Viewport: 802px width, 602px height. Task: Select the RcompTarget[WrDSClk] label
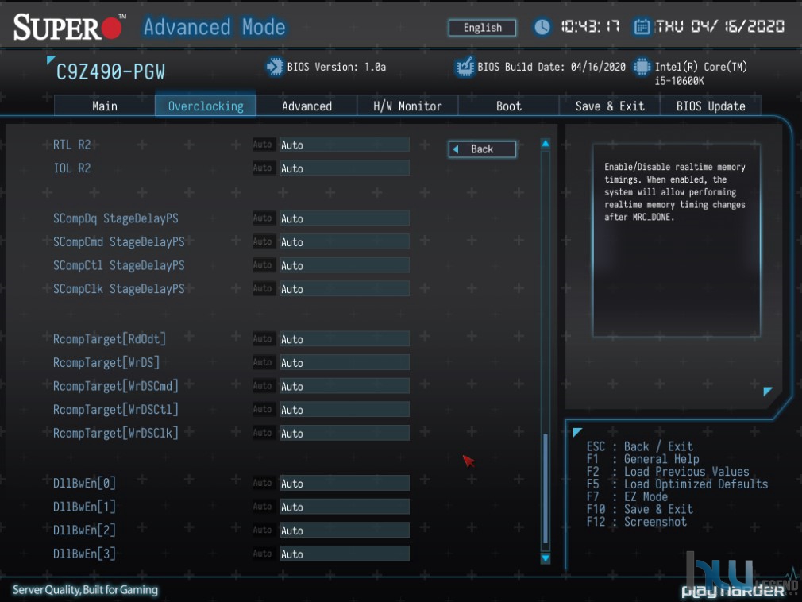[x=116, y=433]
